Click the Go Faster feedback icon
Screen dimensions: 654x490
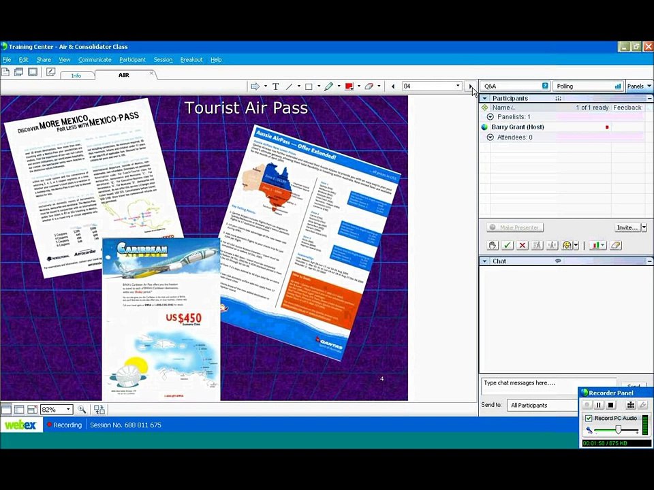[x=538, y=246]
